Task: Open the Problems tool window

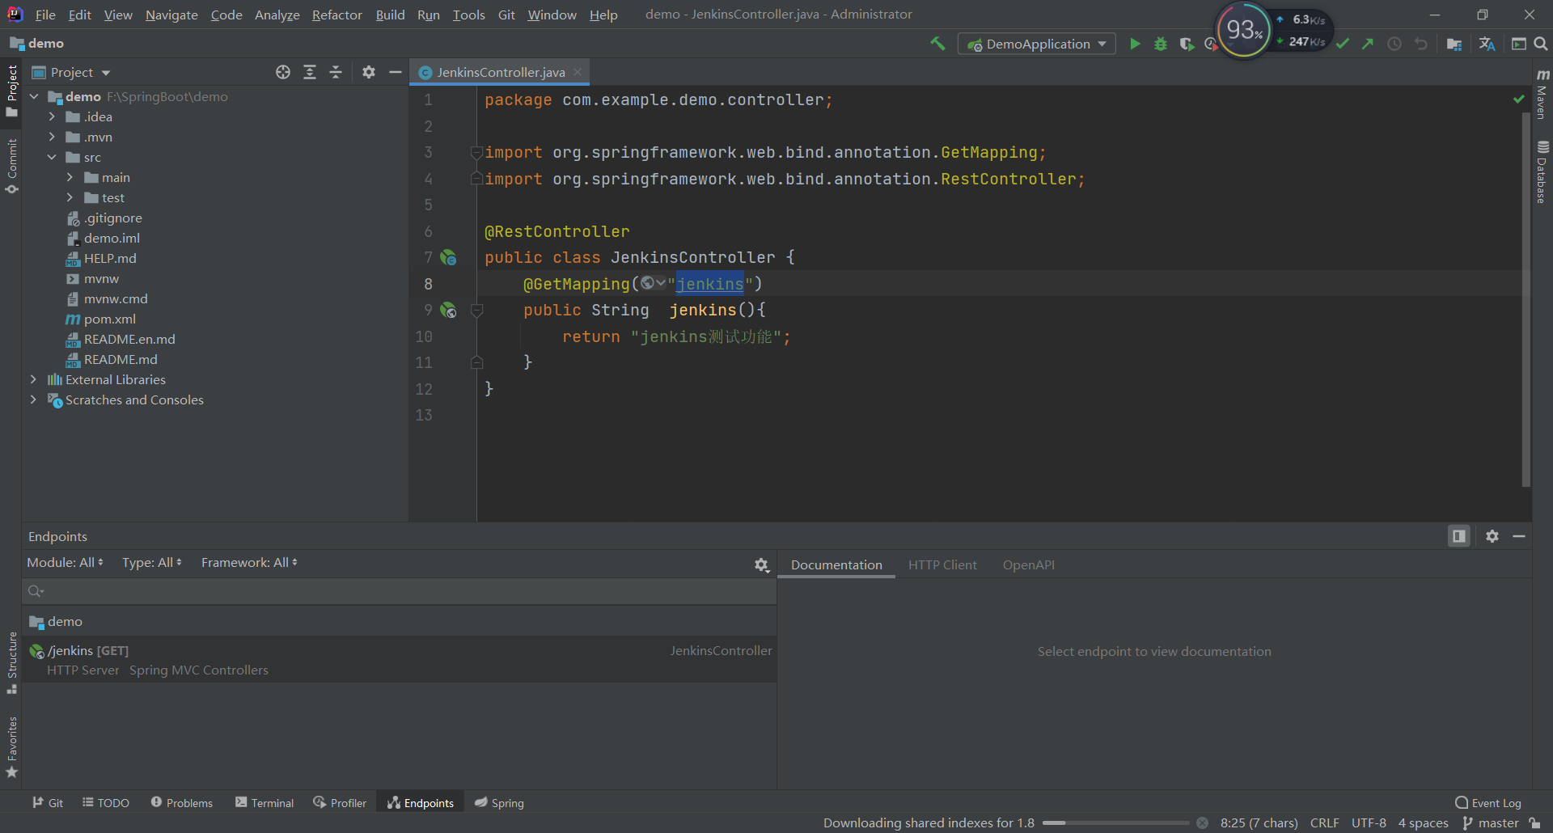Action: (182, 802)
